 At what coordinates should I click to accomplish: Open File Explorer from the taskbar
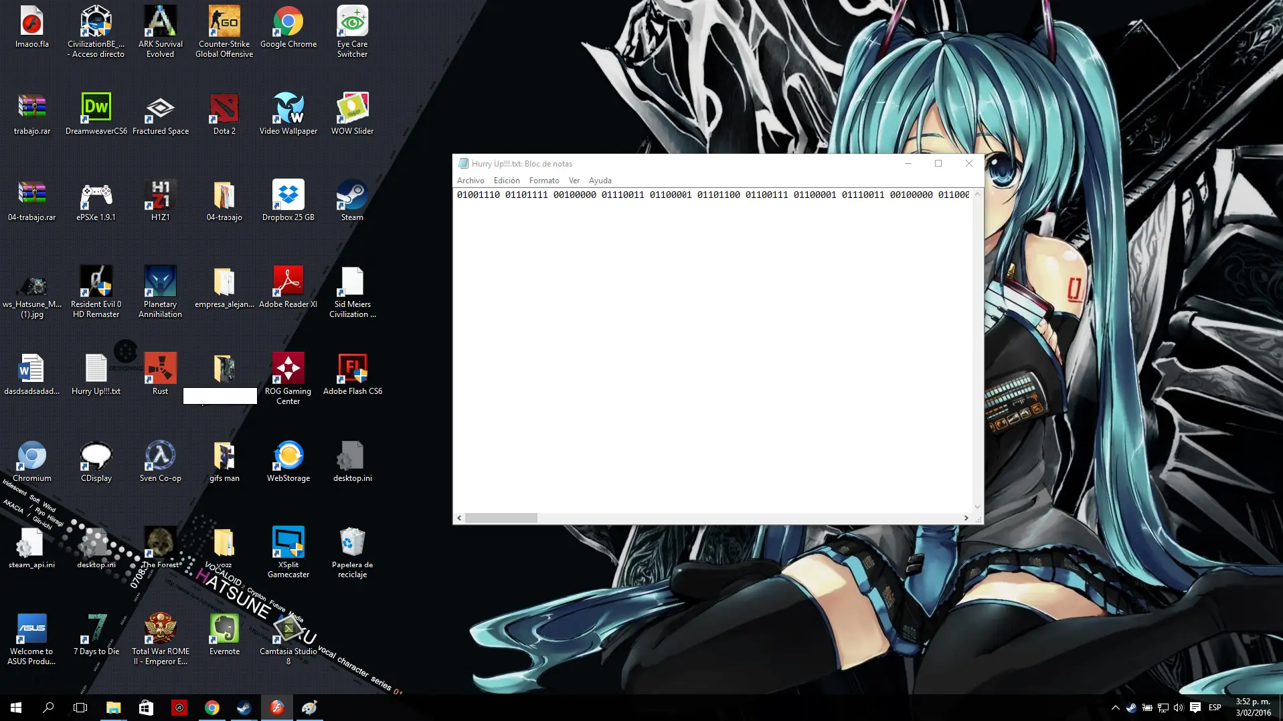113,708
